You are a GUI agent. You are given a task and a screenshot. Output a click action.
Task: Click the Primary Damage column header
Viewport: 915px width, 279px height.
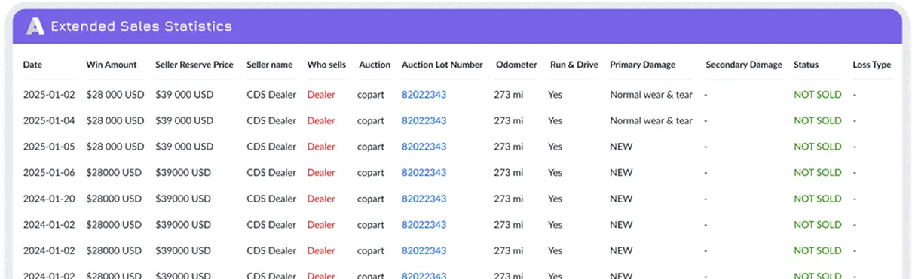pyautogui.click(x=642, y=65)
